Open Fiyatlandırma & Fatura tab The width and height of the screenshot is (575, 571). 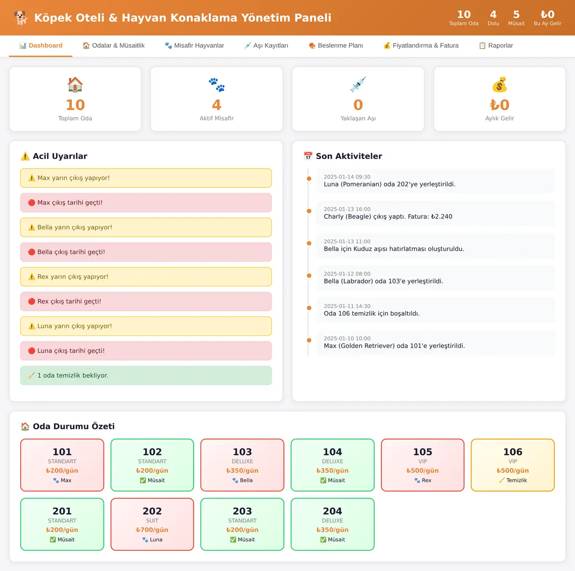pyautogui.click(x=421, y=46)
